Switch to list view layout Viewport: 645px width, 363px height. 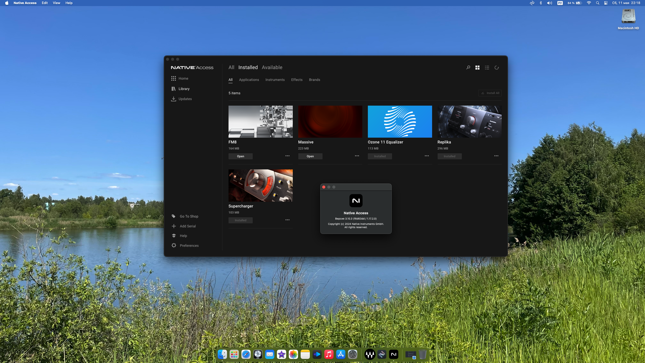[x=487, y=68]
